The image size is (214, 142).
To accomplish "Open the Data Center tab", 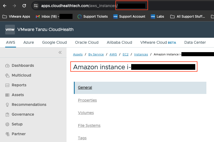I will click(195, 42).
